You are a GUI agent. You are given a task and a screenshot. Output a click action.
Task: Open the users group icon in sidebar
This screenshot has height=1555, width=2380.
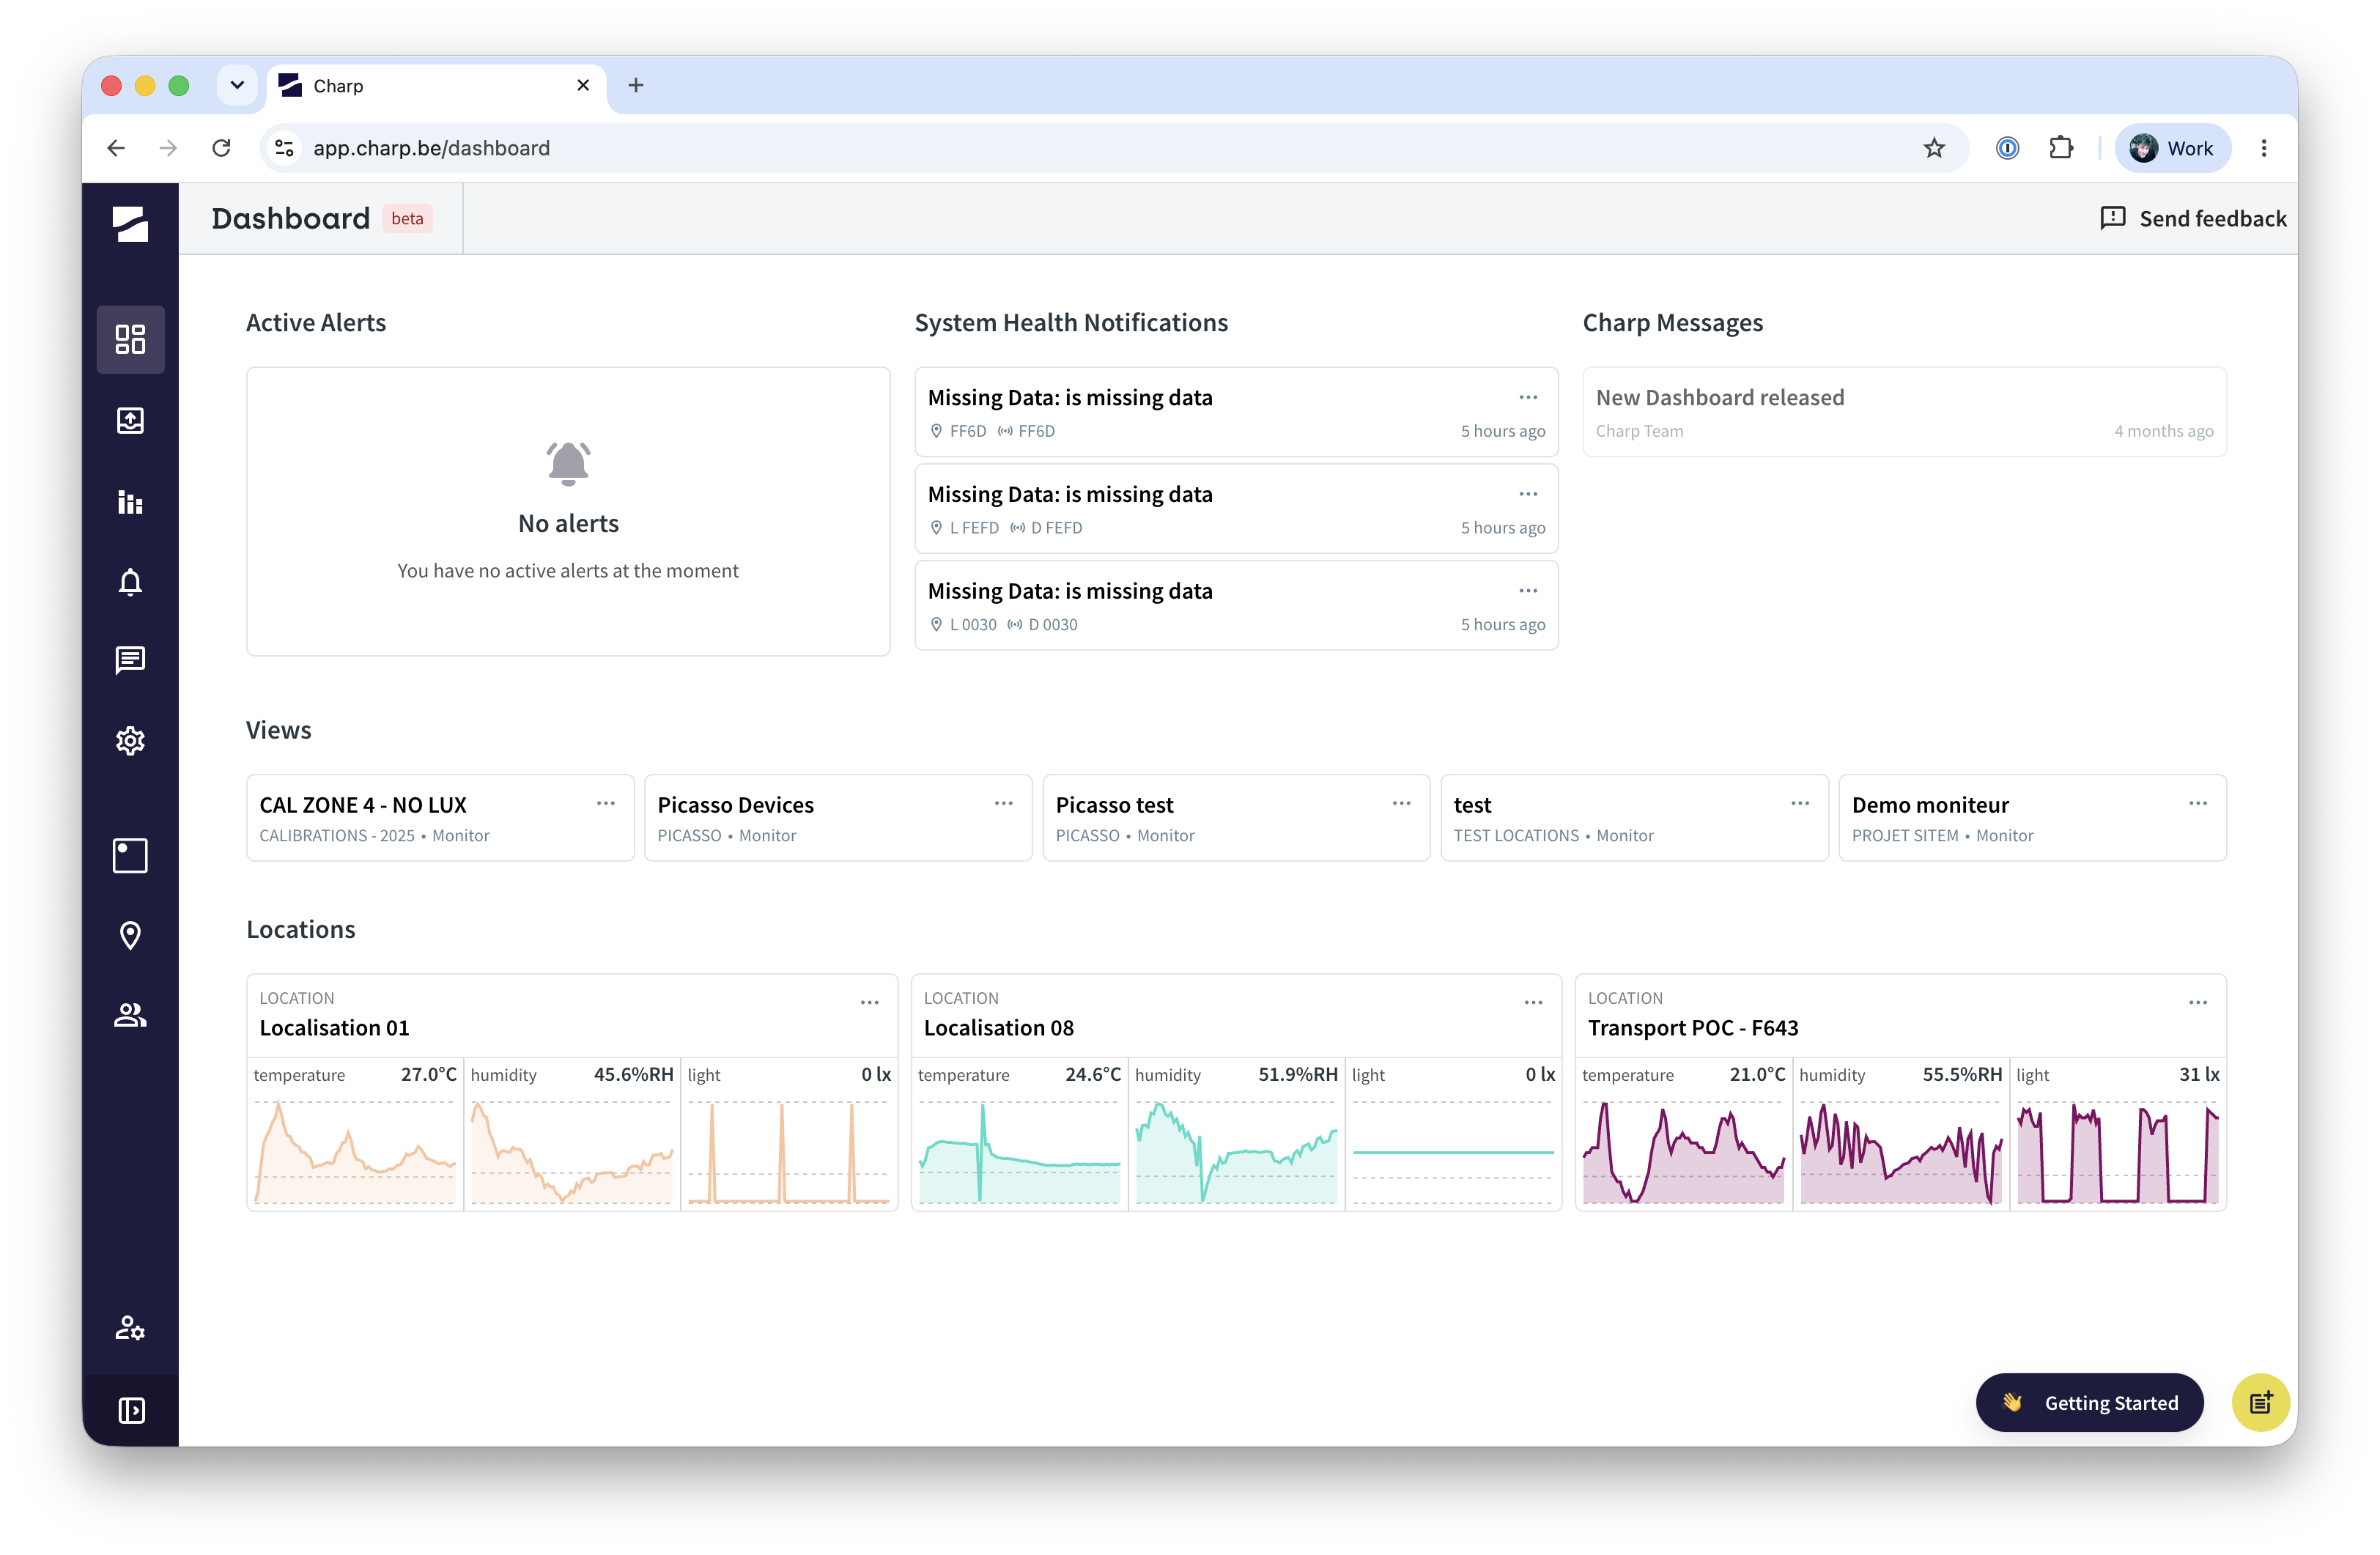[x=130, y=1015]
